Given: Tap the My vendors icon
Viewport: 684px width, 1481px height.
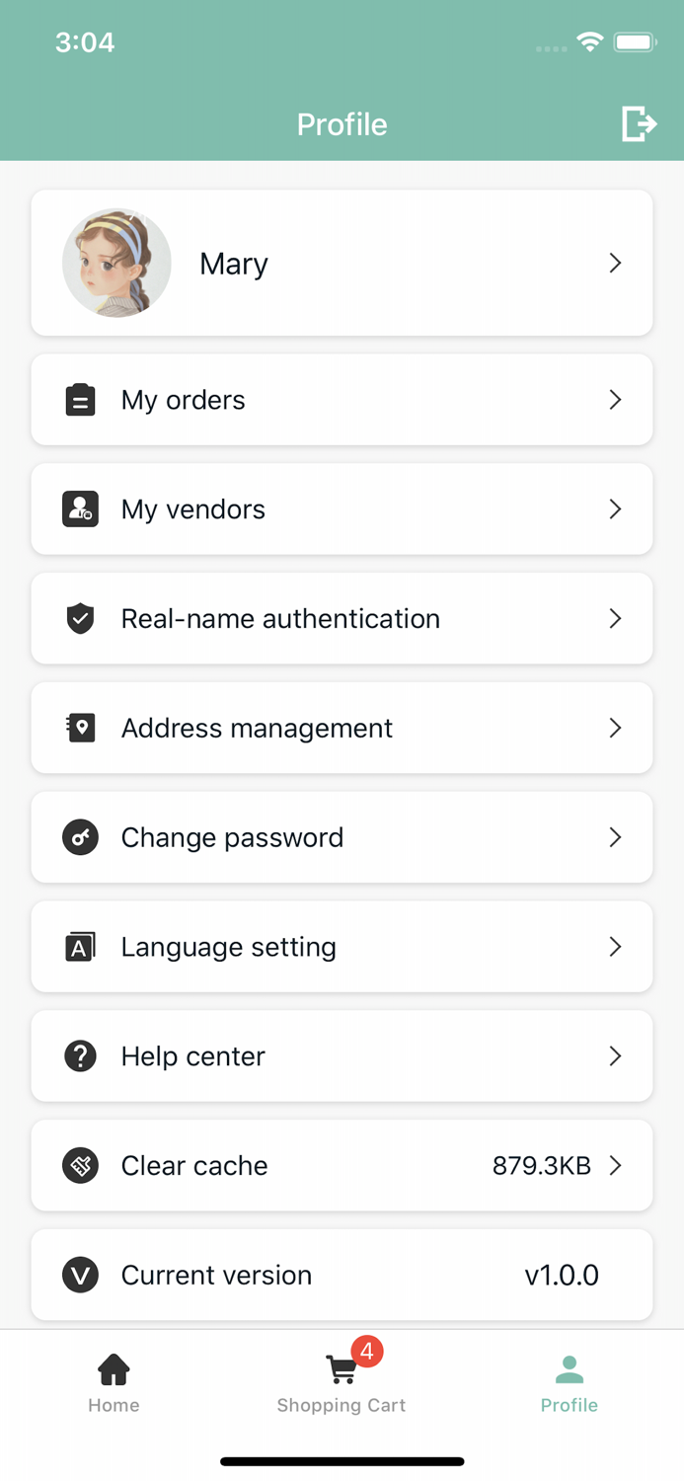Looking at the screenshot, I should pyautogui.click(x=80, y=509).
